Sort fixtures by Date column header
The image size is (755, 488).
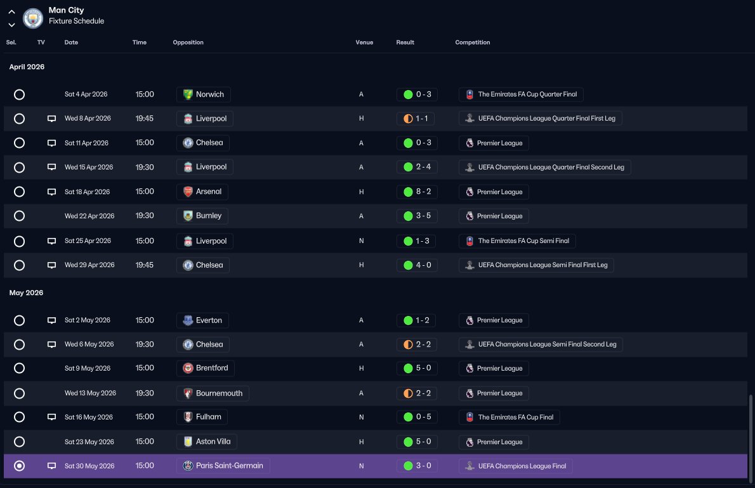[71, 43]
